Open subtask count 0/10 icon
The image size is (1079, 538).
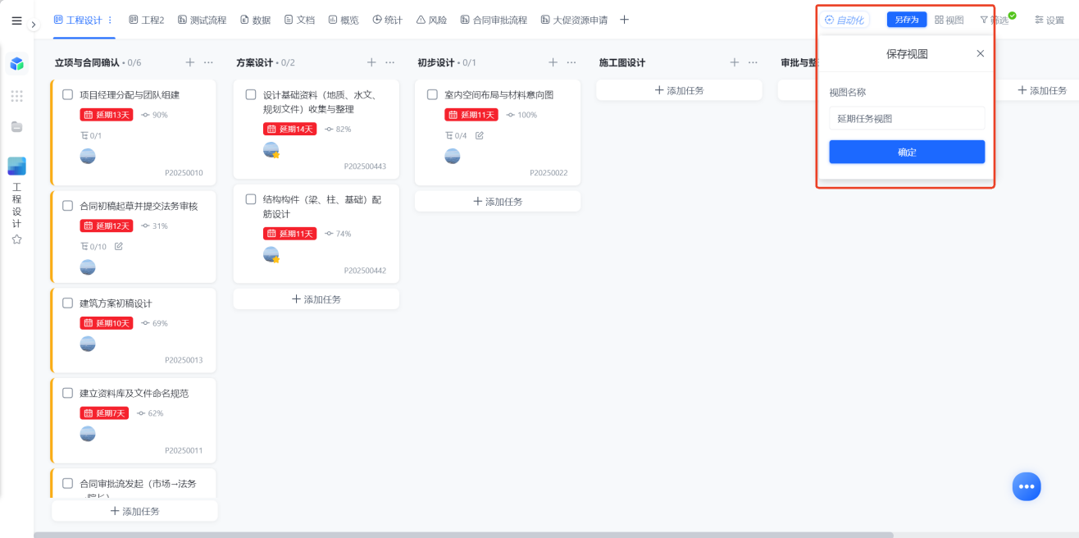pos(93,246)
